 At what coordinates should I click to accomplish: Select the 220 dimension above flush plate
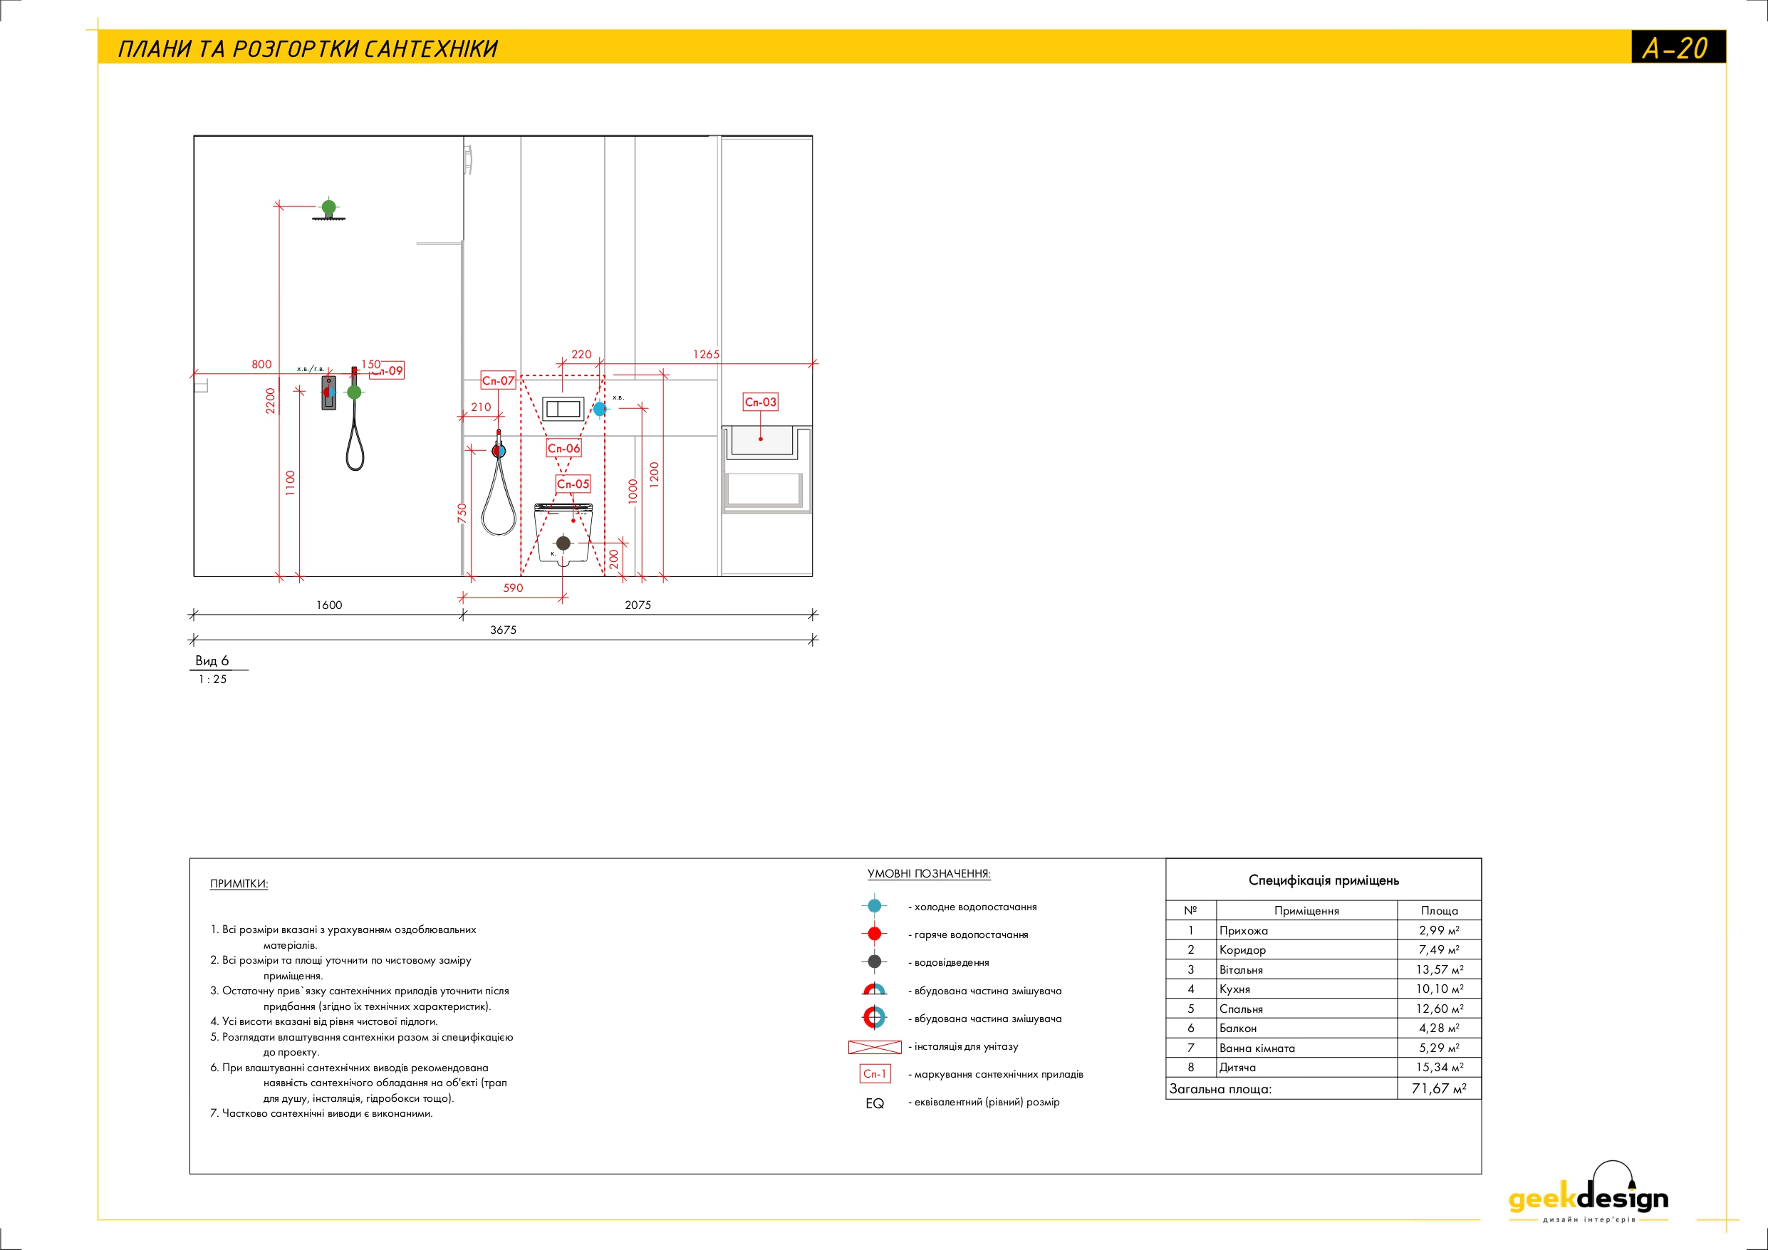click(x=581, y=354)
